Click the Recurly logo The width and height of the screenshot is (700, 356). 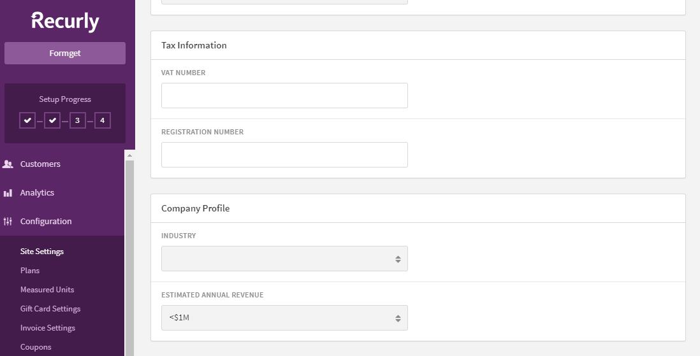pos(65,21)
